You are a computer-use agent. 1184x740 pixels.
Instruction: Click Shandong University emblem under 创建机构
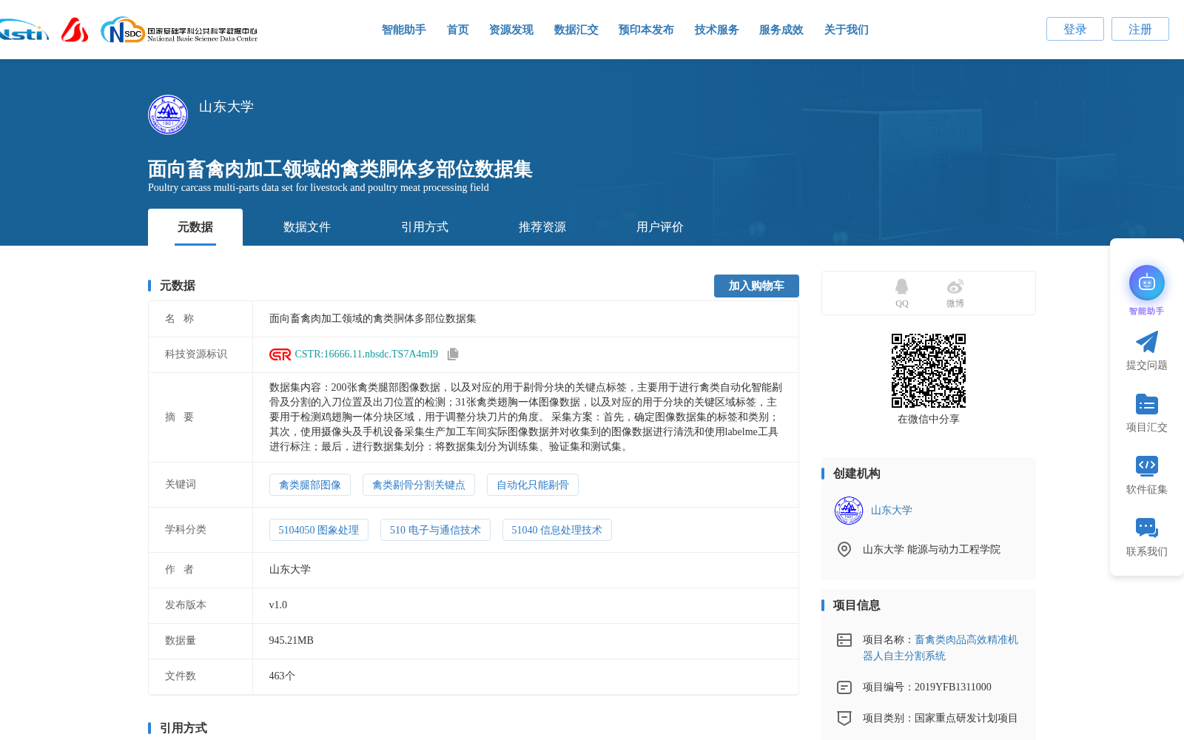tap(849, 511)
